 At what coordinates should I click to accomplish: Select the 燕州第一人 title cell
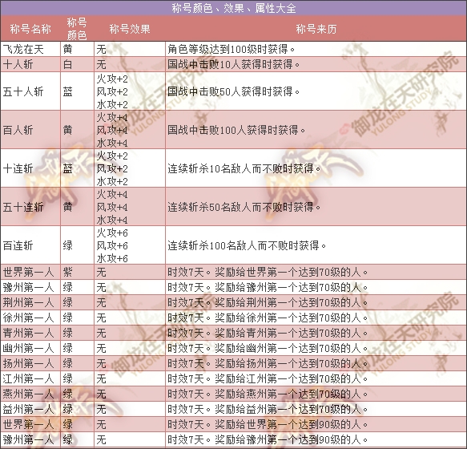(30, 394)
